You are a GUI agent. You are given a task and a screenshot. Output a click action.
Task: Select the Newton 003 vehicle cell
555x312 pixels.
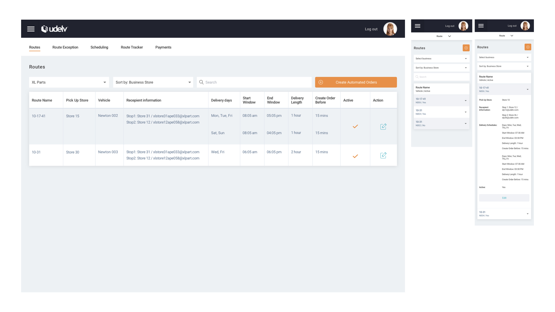coord(108,152)
